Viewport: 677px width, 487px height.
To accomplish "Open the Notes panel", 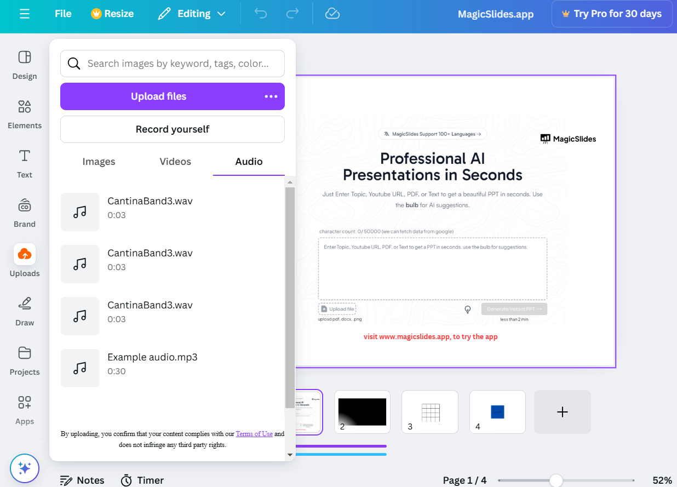I will click(x=82, y=480).
